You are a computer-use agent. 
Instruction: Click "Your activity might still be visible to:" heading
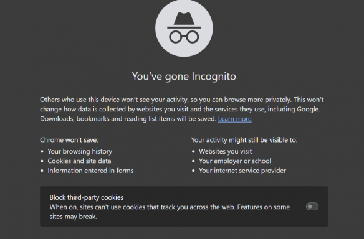(244, 140)
